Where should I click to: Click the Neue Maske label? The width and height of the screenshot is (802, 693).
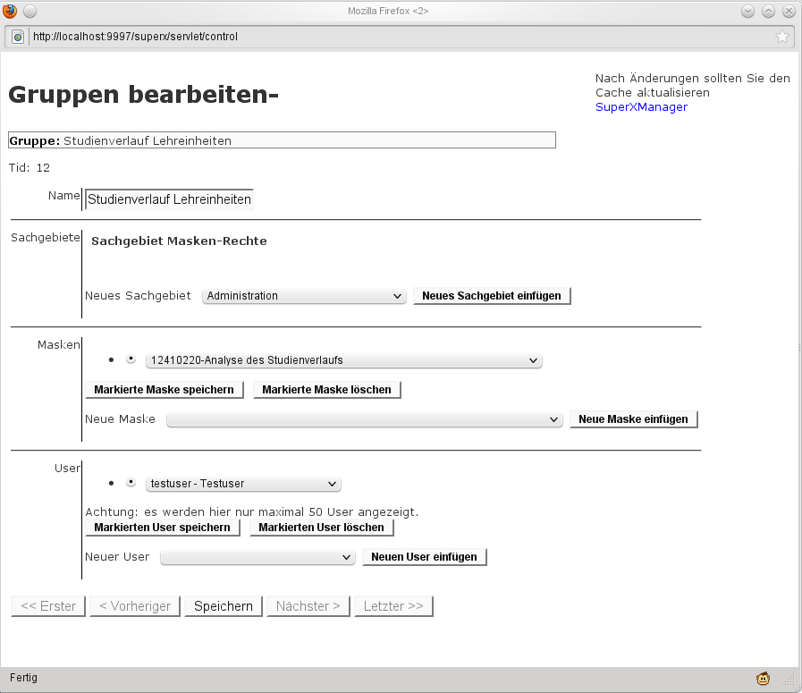click(120, 418)
